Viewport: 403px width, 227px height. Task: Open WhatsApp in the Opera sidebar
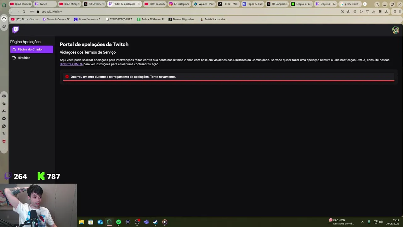4,126
